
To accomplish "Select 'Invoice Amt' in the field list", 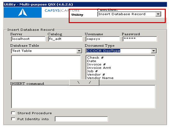I will click(x=99, y=68).
